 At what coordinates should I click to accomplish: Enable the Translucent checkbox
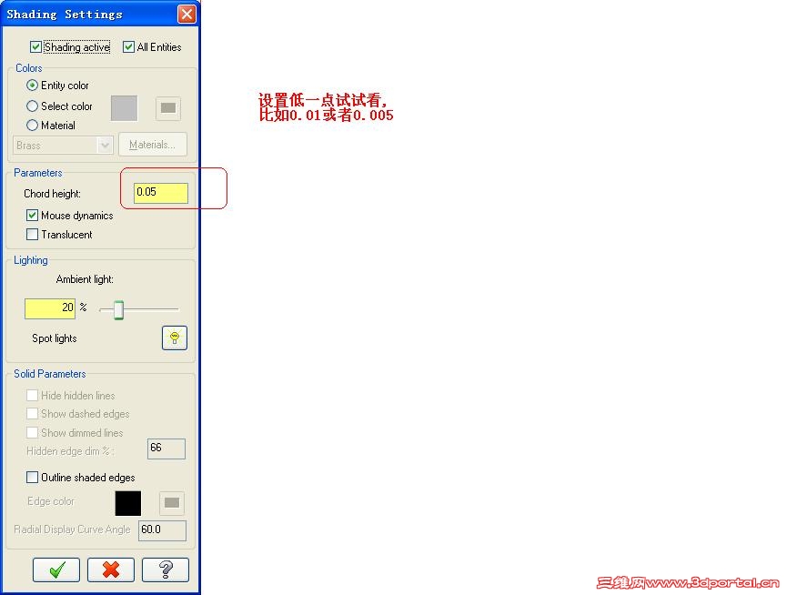pos(32,234)
